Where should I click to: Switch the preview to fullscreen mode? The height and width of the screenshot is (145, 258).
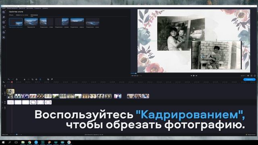click(252, 76)
